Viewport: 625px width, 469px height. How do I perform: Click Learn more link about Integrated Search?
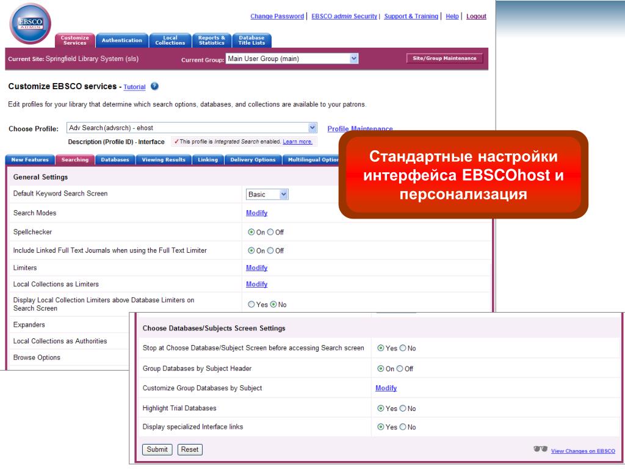tap(297, 142)
